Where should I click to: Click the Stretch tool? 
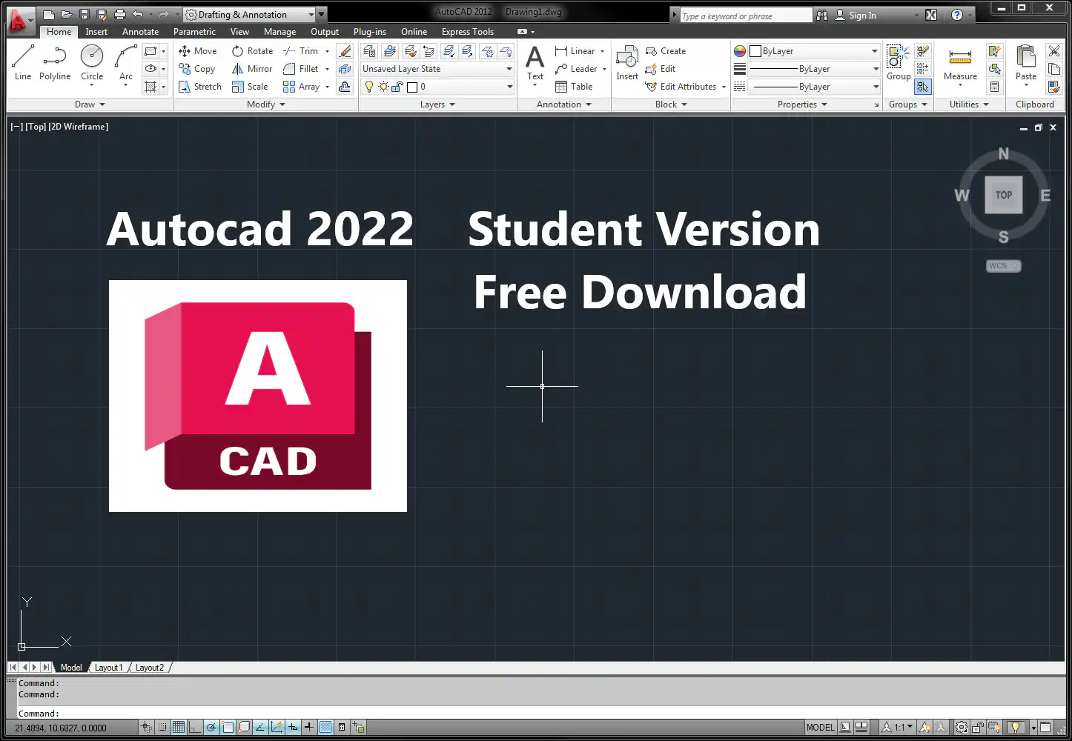tap(200, 87)
